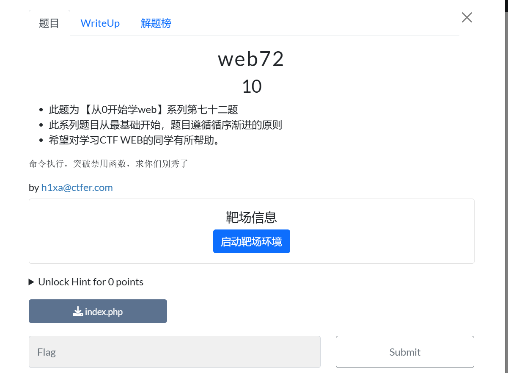This screenshot has width=508, height=373.
Task: Open the 解题榜 tab
Action: [156, 23]
